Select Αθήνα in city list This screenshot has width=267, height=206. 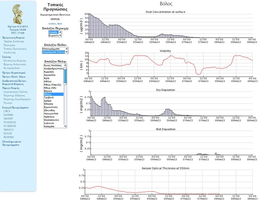point(54,81)
